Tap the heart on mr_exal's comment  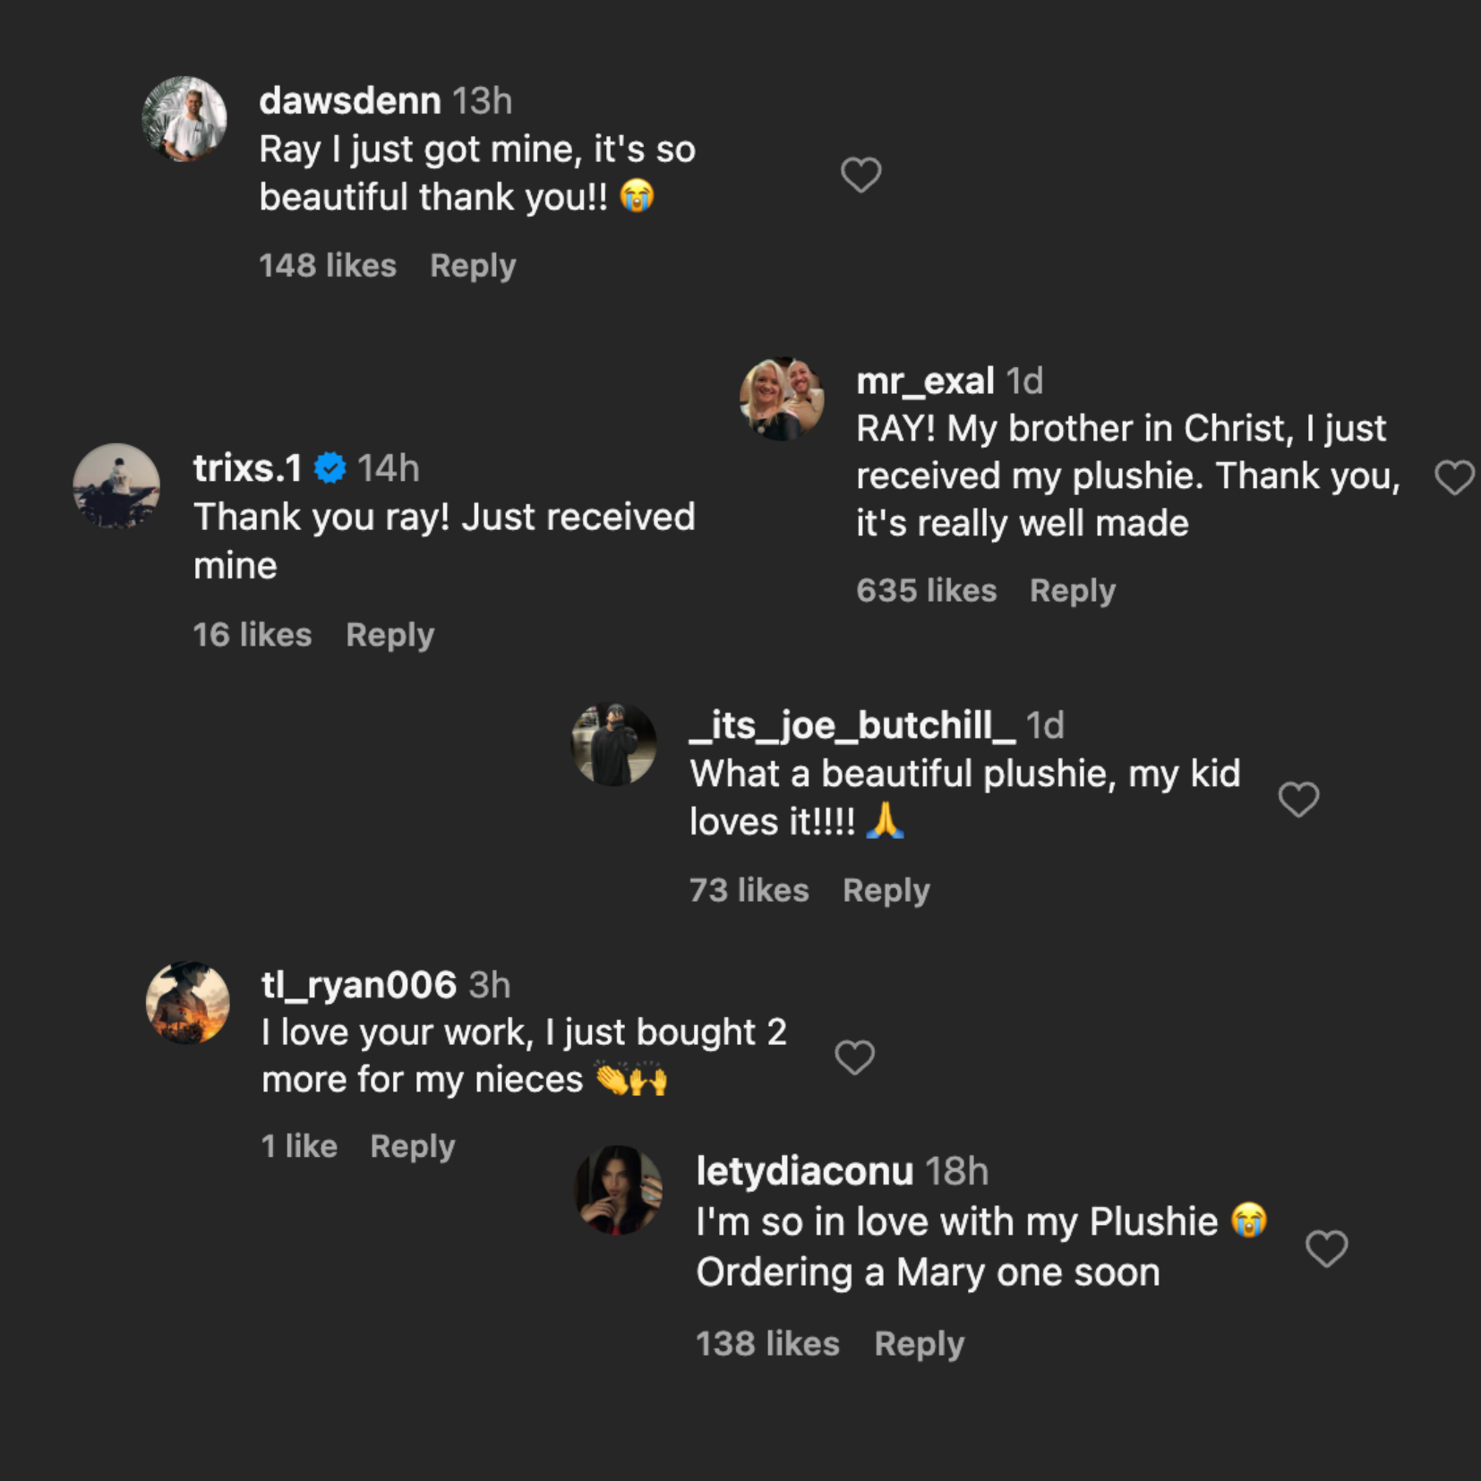click(x=1453, y=477)
